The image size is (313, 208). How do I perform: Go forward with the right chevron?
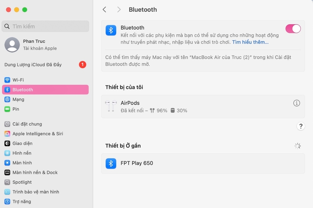click(119, 9)
